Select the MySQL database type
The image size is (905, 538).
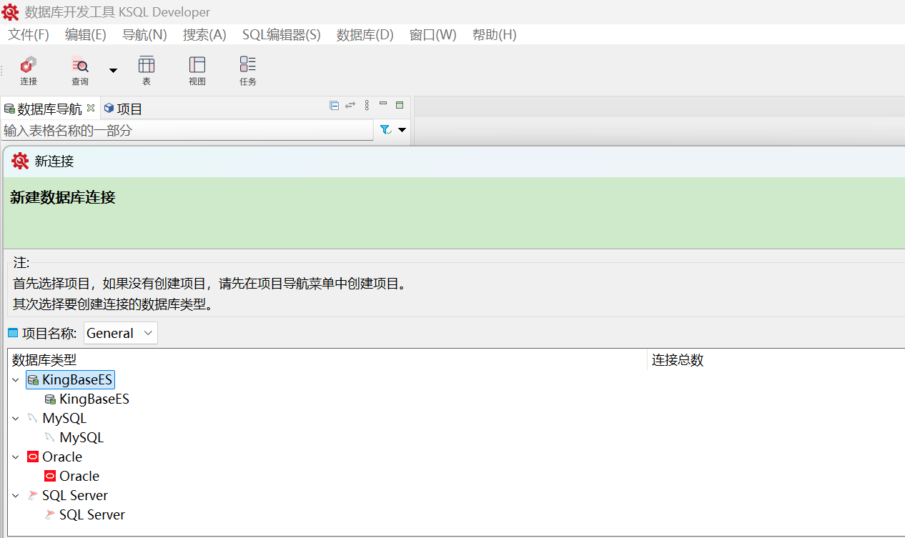click(x=64, y=418)
